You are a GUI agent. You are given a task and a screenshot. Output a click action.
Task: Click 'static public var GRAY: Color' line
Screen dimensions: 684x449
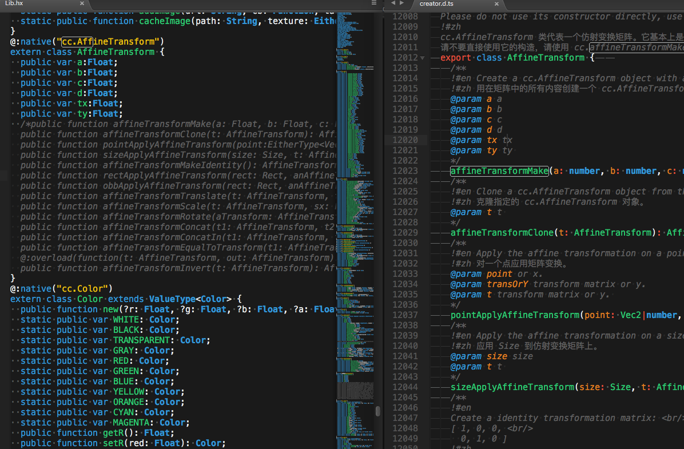point(97,351)
